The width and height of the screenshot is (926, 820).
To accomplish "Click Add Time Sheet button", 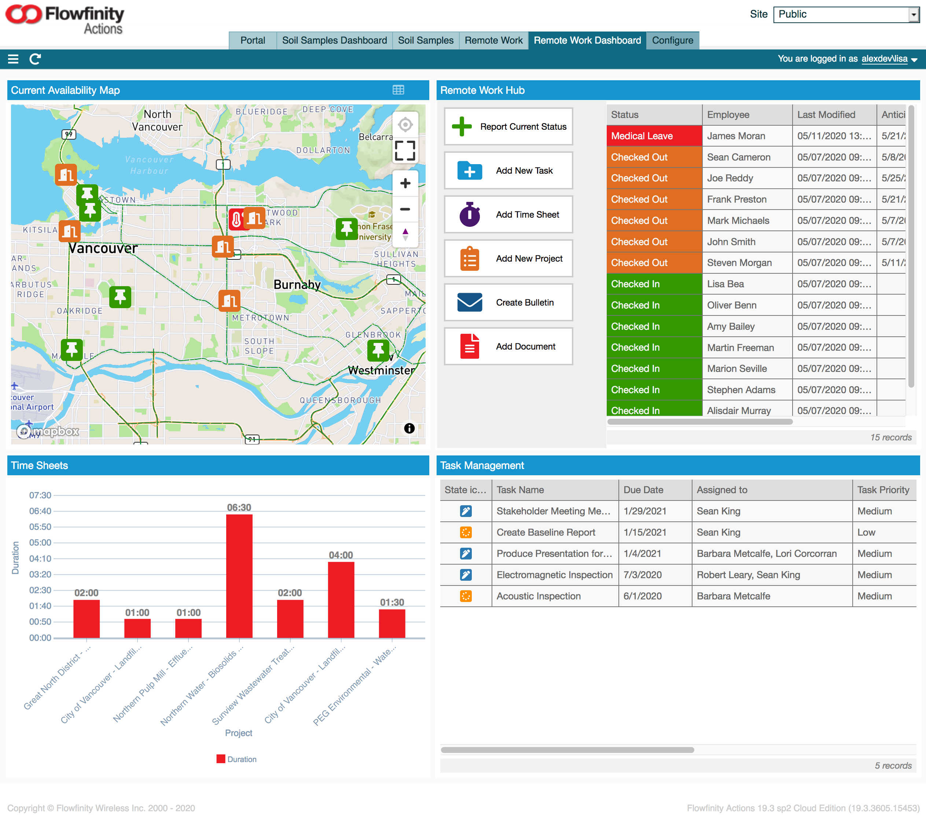I will coord(508,215).
